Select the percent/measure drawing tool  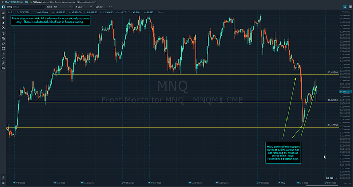pos(3,28)
